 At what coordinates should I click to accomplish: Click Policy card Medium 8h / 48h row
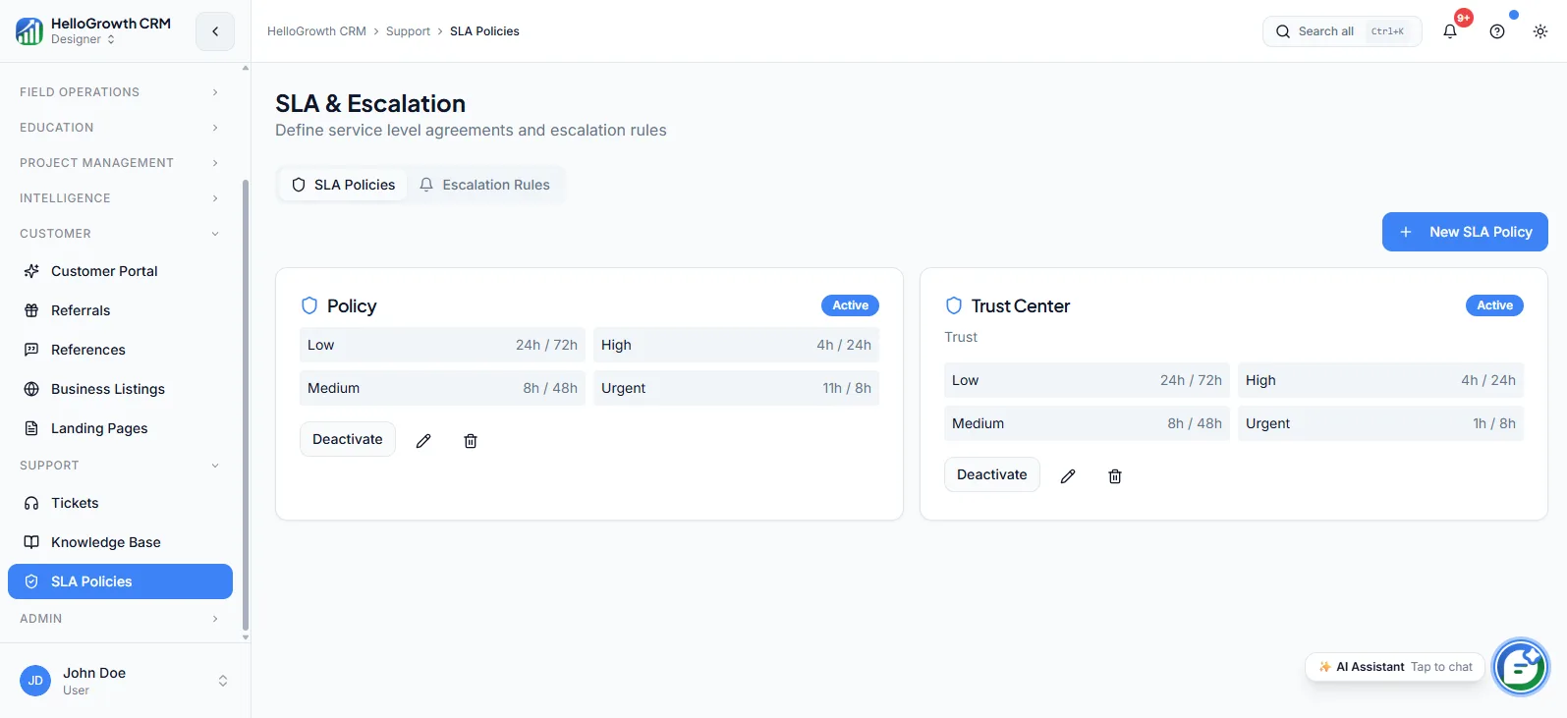pyautogui.click(x=442, y=388)
